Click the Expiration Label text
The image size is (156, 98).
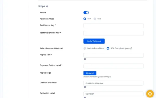pyautogui.click(x=47, y=93)
